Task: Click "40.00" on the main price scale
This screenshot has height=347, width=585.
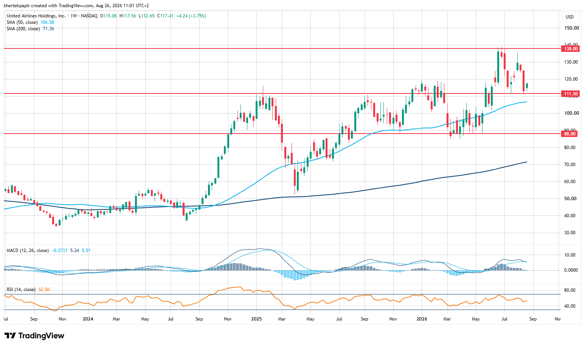Action: tap(570, 216)
